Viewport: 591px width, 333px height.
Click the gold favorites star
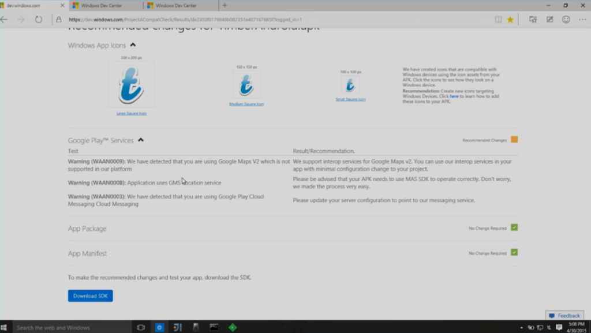click(x=510, y=20)
